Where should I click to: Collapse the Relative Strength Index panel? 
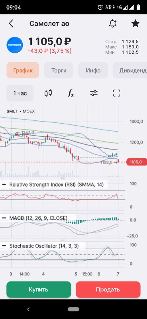[x=4, y=185]
